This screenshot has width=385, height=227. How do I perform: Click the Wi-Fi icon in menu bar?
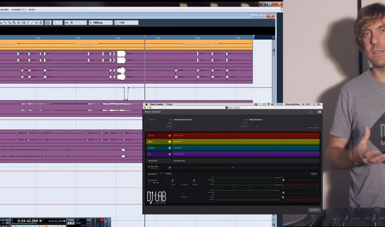click(268, 104)
